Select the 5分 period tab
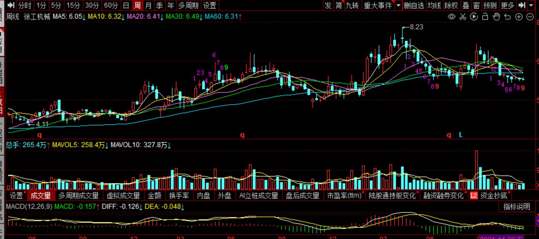Image resolution: width=539 pixels, height=239 pixels. [x=56, y=5]
